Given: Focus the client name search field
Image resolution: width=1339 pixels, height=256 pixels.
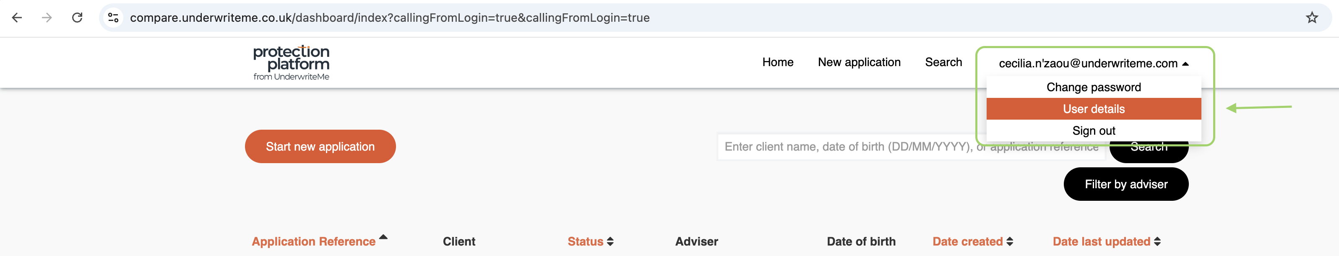Looking at the screenshot, I should (x=911, y=147).
